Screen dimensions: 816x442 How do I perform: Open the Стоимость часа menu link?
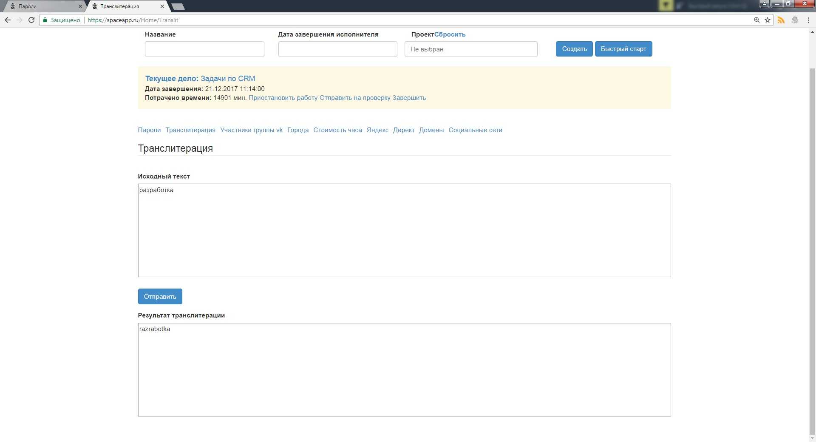pos(337,130)
